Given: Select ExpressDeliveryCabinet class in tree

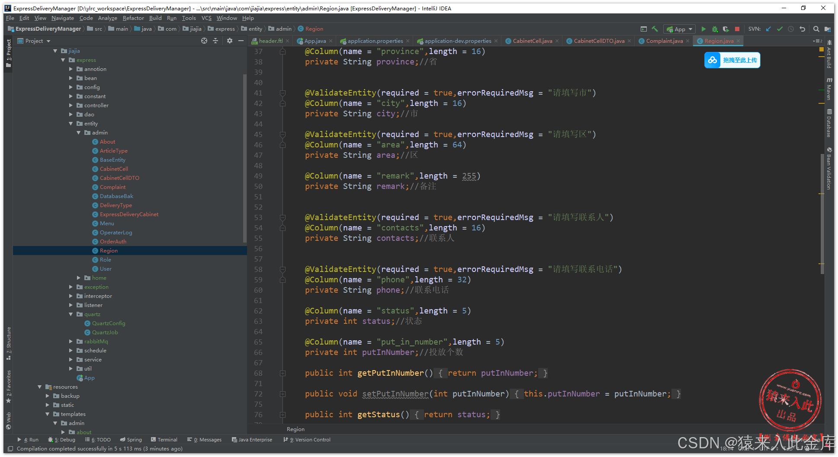Looking at the screenshot, I should 129,214.
